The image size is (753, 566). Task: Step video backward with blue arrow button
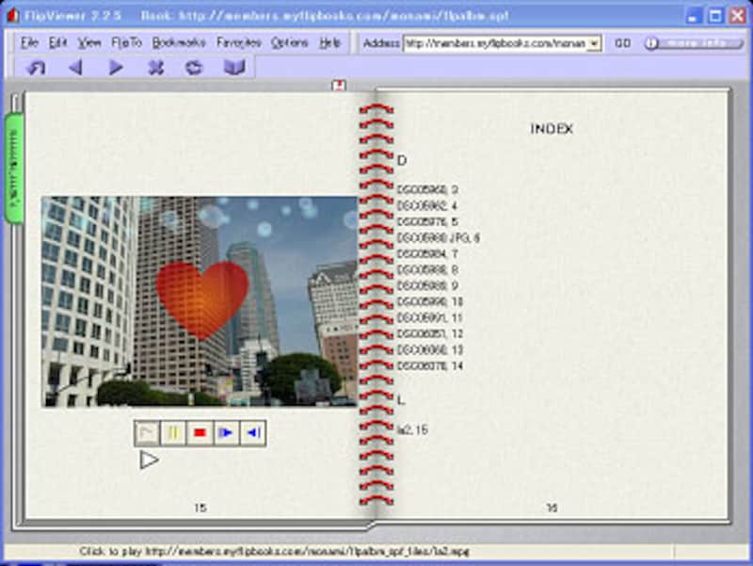[x=252, y=433]
